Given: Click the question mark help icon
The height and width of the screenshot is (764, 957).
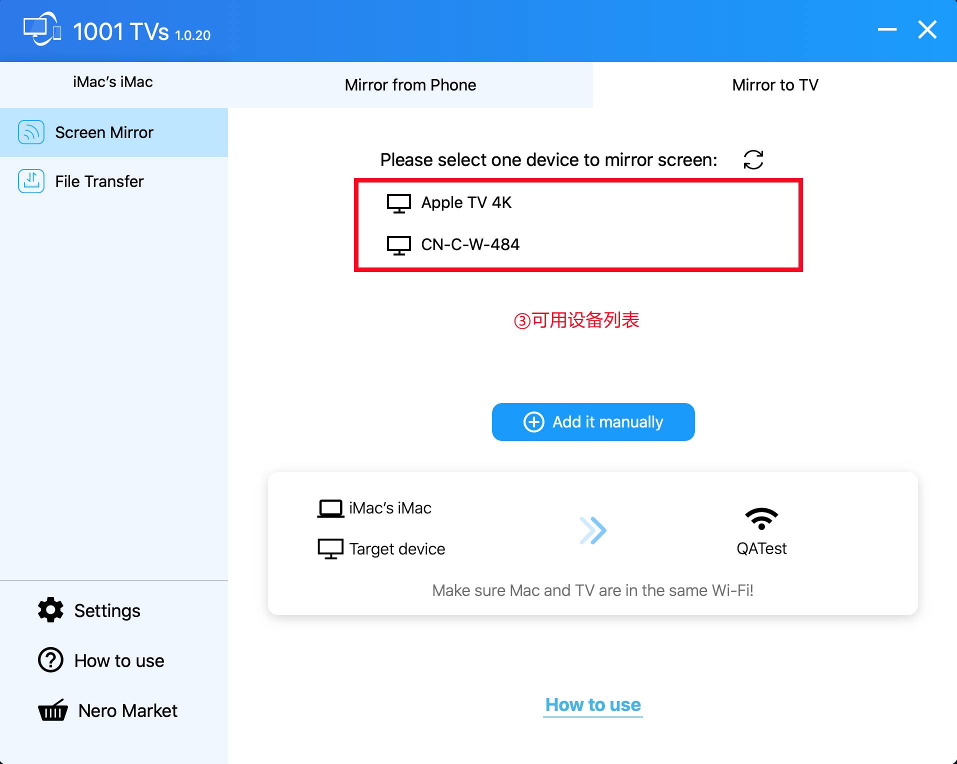Looking at the screenshot, I should tap(50, 660).
